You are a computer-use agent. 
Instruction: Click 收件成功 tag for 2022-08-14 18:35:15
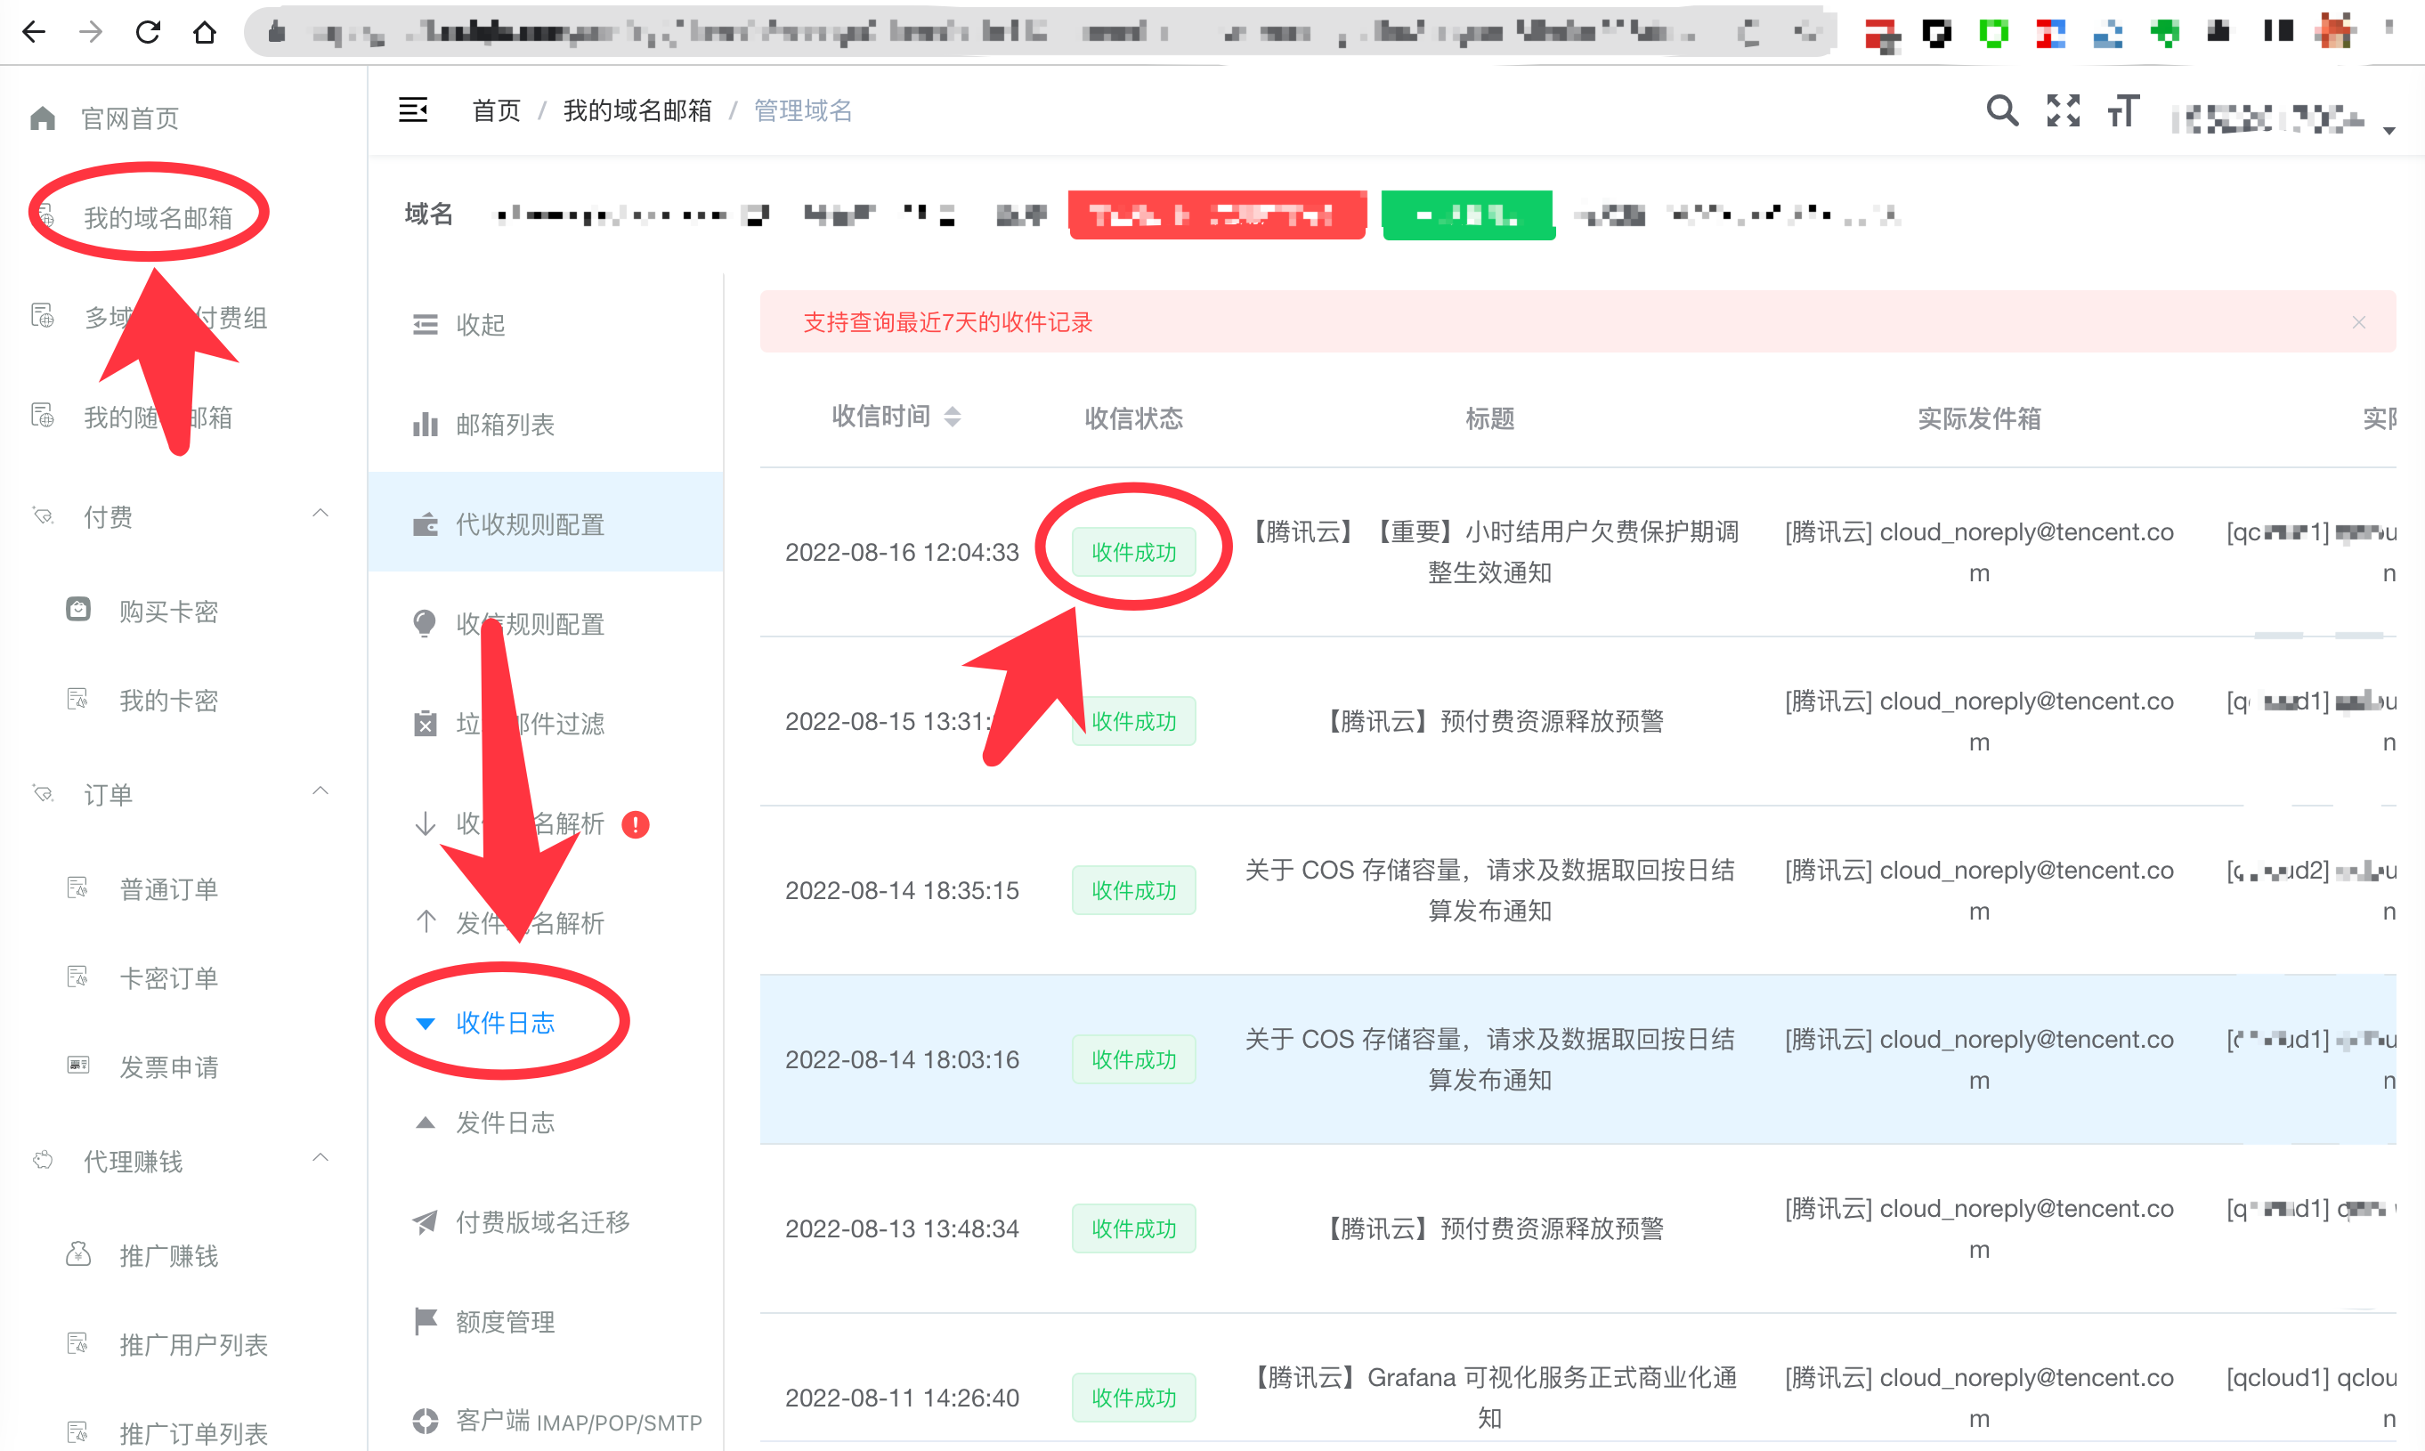[1133, 891]
